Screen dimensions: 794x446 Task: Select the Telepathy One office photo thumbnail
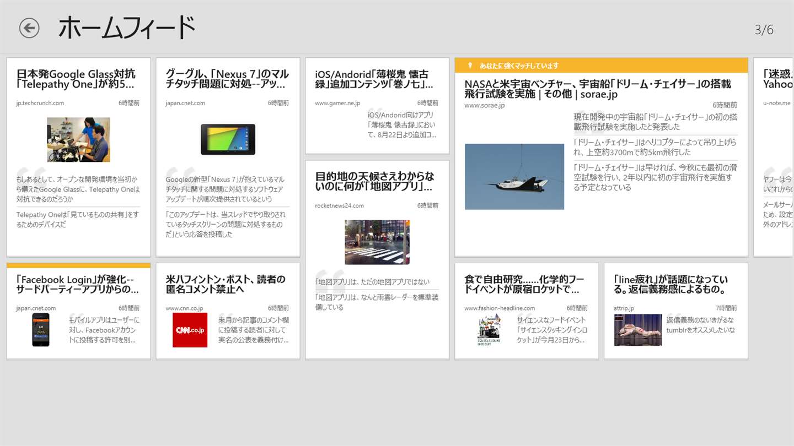pyautogui.click(x=78, y=139)
